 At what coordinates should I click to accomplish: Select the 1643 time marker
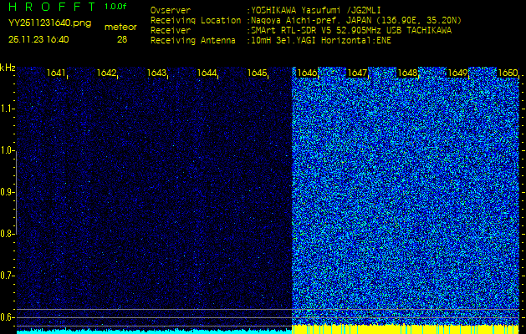coord(156,73)
